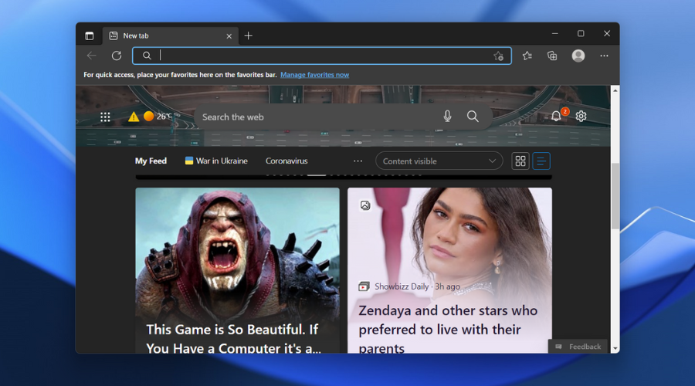Go back using the back arrow
This screenshot has width=695, height=386.
click(92, 56)
